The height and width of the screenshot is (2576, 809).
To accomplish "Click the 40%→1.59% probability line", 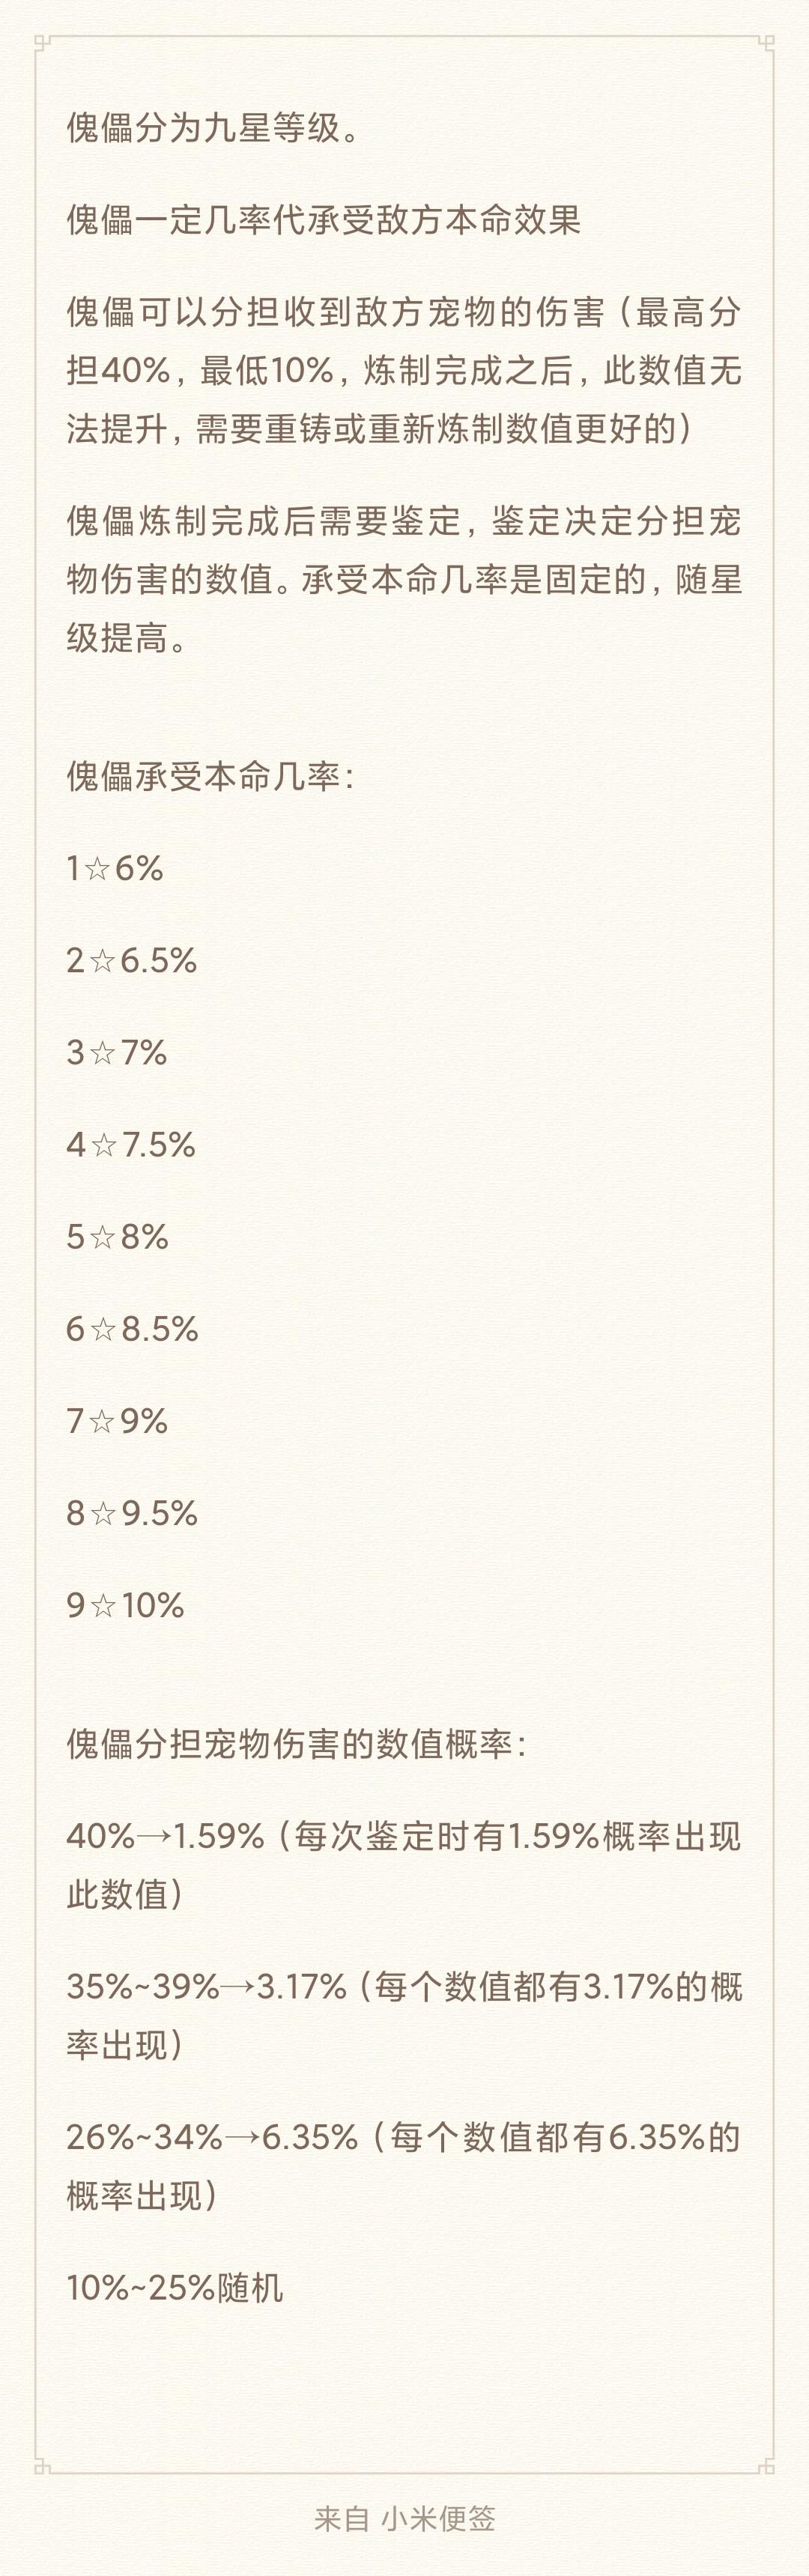I will click(404, 1865).
